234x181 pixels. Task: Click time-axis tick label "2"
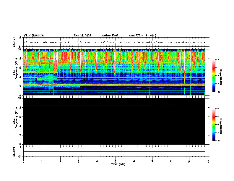point(60,161)
